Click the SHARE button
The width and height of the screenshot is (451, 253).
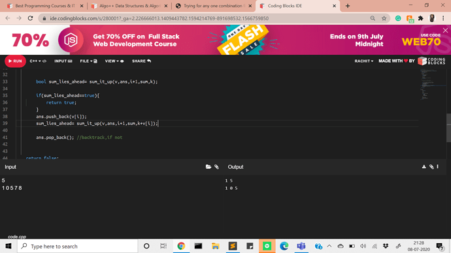tap(141, 61)
